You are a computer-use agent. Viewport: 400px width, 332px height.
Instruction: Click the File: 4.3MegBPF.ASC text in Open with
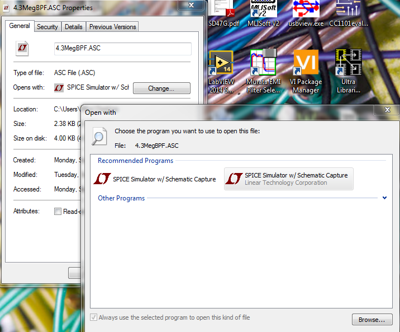tap(146, 146)
